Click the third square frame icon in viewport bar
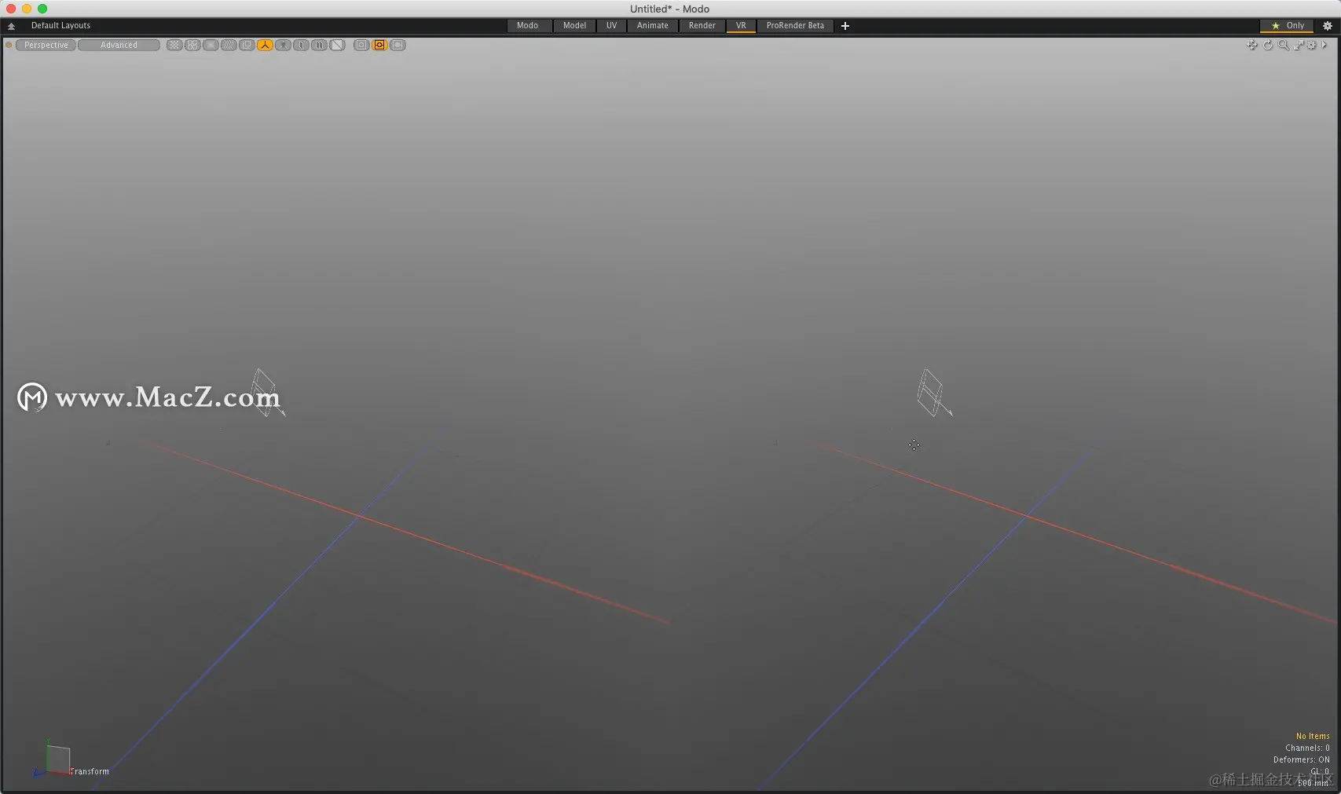 click(398, 46)
